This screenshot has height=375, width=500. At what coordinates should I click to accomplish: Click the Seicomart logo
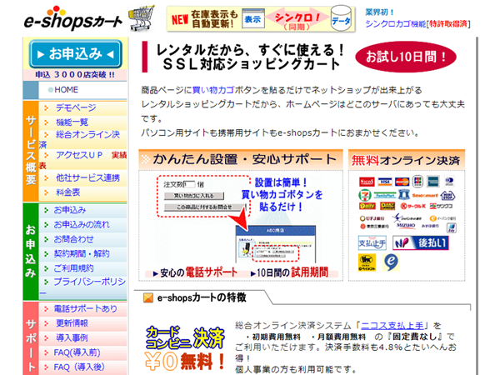[425, 195]
